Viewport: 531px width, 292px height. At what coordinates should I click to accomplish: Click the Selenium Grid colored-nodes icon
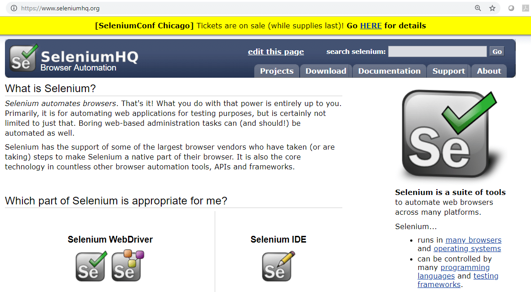(x=128, y=265)
